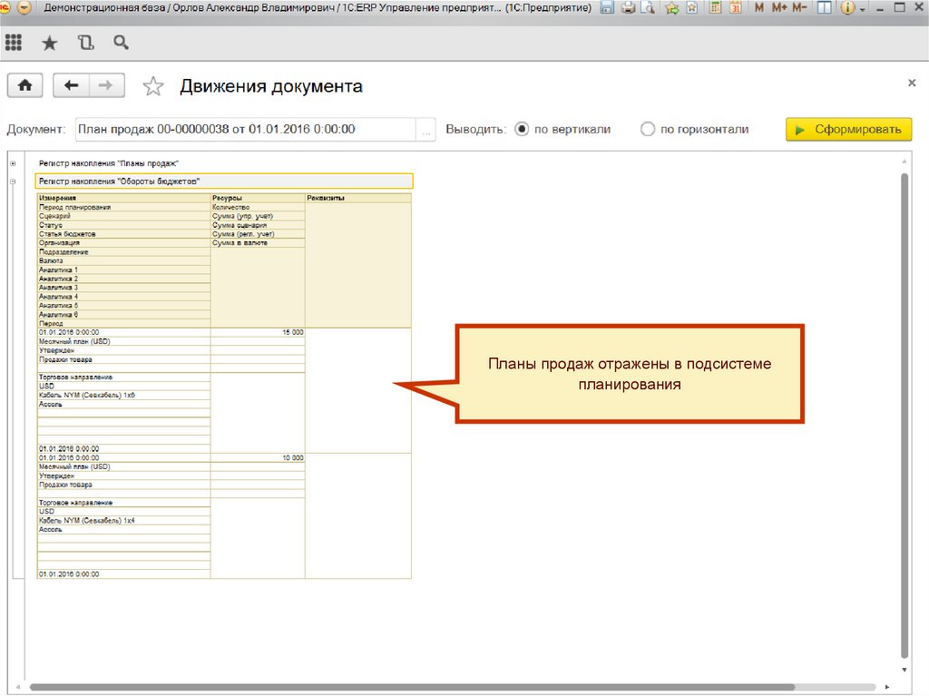Collapse the Обороты бюджетов register group

pyautogui.click(x=13, y=181)
